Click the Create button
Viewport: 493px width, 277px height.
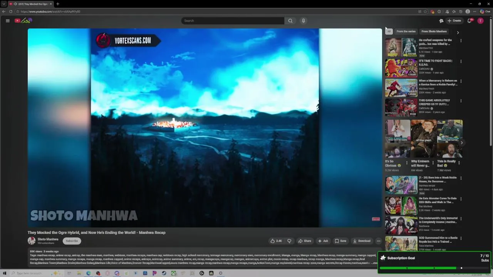click(454, 21)
